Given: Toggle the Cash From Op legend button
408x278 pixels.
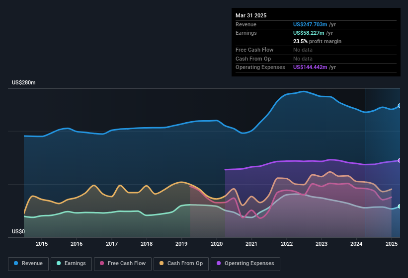Looking at the screenshot, I should pos(181,264).
